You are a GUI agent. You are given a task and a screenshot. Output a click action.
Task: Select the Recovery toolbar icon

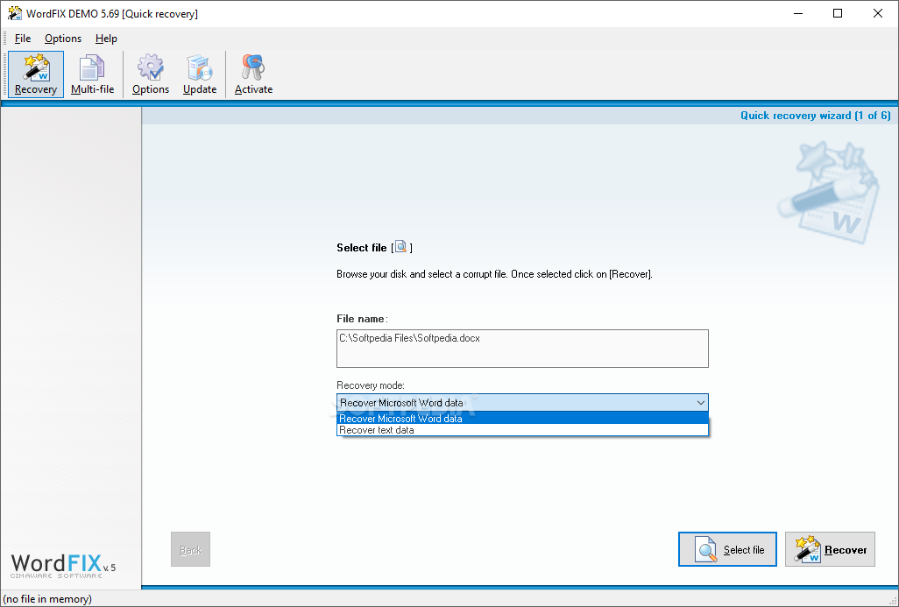click(36, 74)
